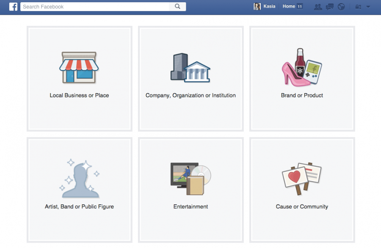The height and width of the screenshot is (248, 381).
Task: Click the Home notification count 11
Action: pos(300,6)
